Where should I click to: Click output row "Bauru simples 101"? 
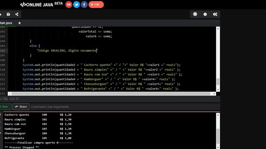tap(38, 120)
